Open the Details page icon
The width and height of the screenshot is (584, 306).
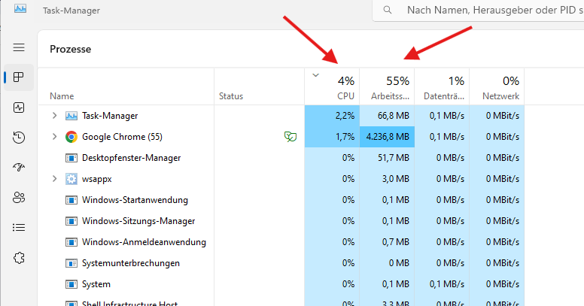[19, 227]
